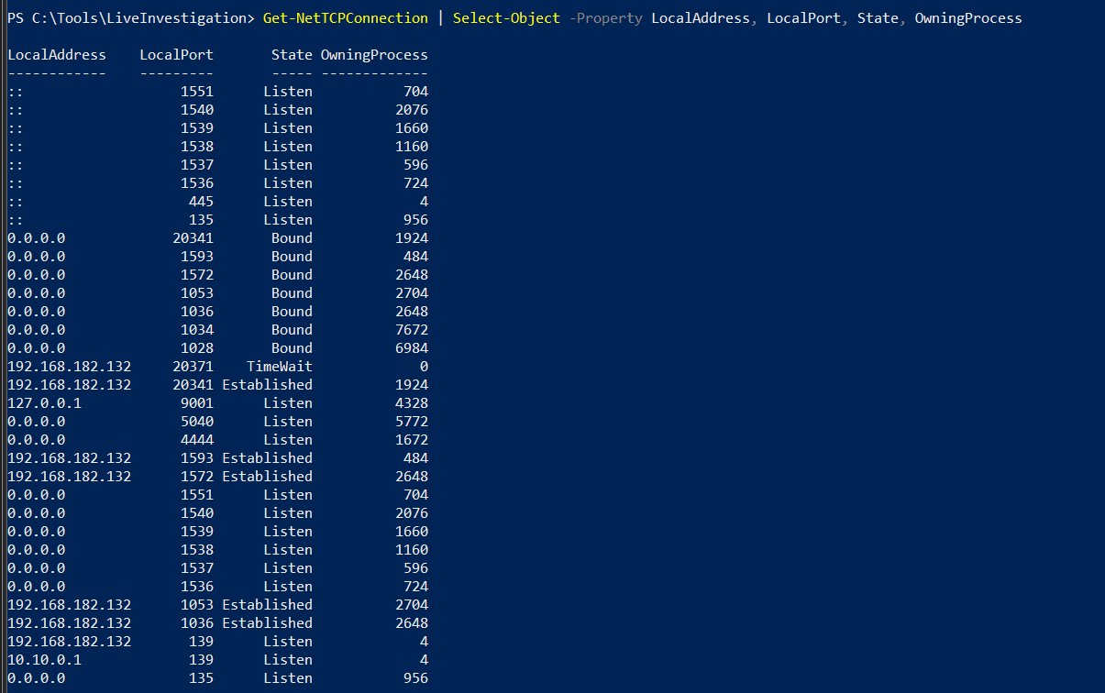This screenshot has width=1105, height=693.
Task: Click Listen state in port 9001 row
Action: pyautogui.click(x=288, y=403)
